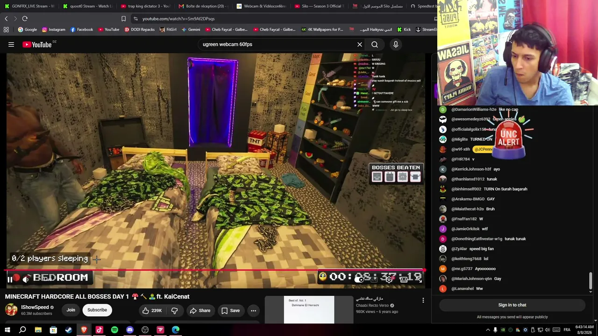Open the FitGirl bookmark
This screenshot has height=336, width=598.
click(168, 29)
